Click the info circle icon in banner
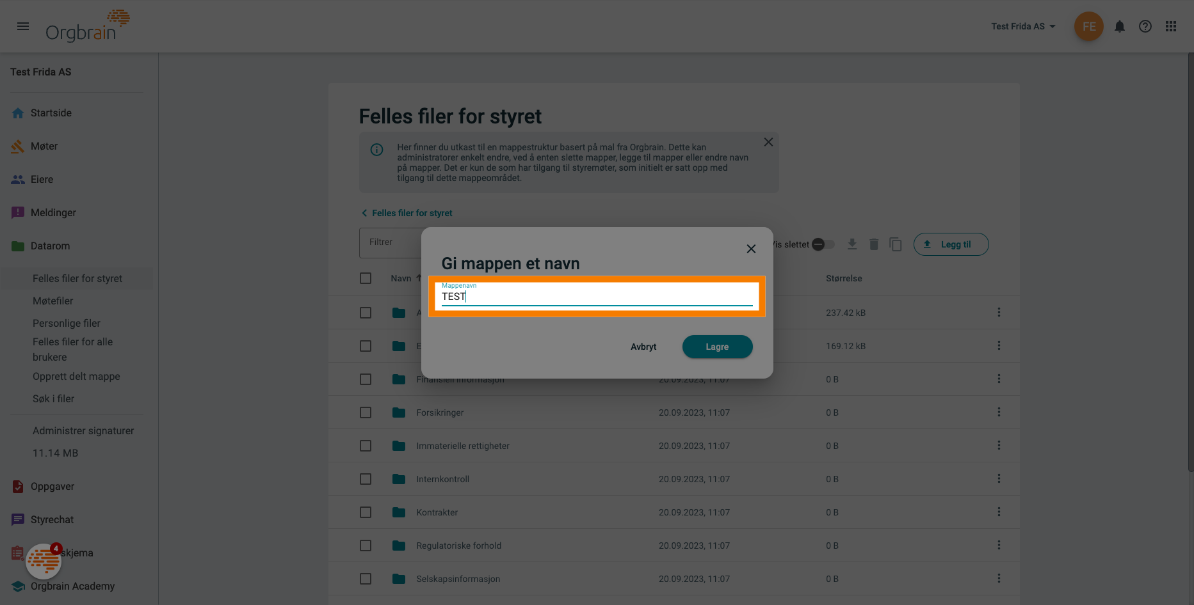Viewport: 1194px width, 605px height. click(376, 150)
